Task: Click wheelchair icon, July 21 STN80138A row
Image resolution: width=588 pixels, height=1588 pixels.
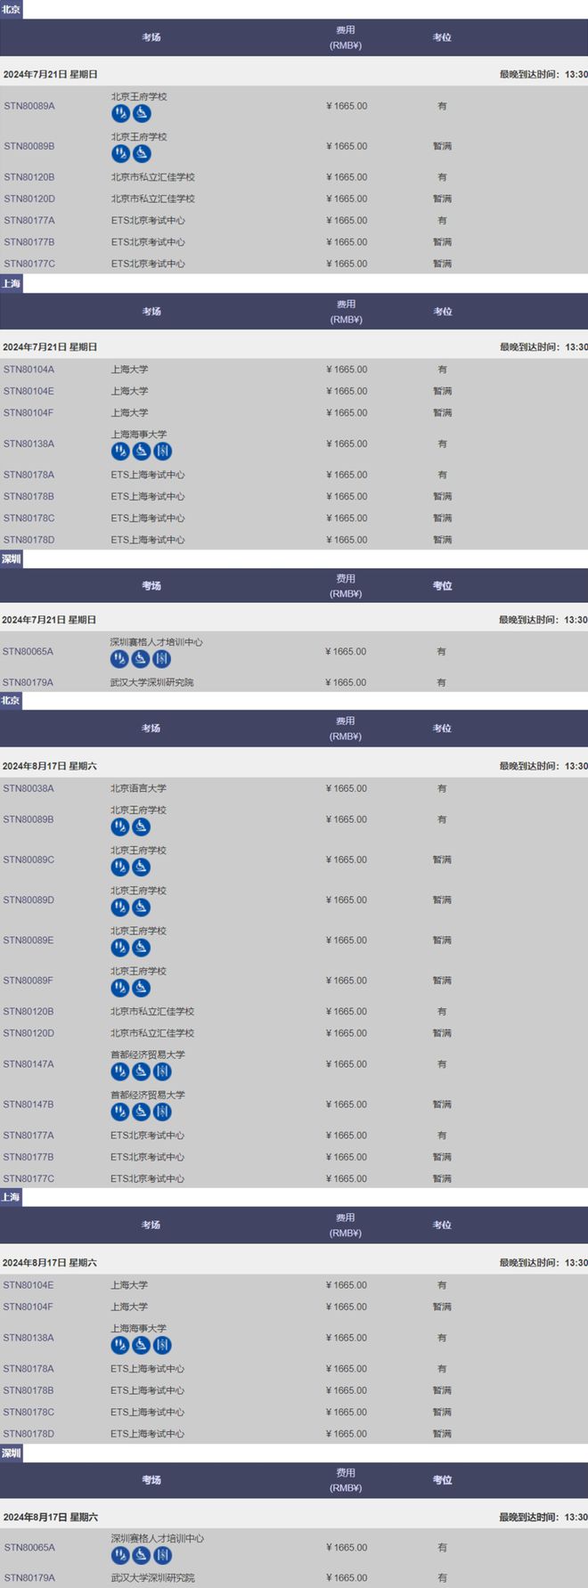Action: tap(142, 451)
